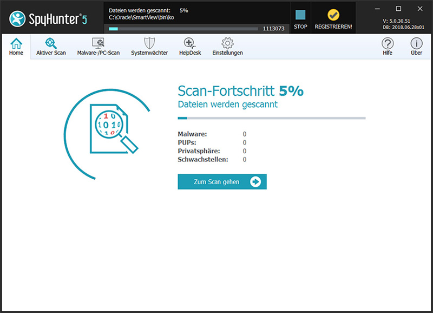433x313 pixels.
Task: Click database text DB: 2018.06.28x01
Action: (403, 28)
